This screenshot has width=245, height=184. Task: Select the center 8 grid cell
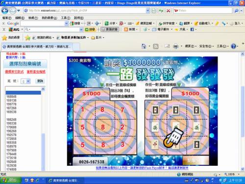(102, 127)
